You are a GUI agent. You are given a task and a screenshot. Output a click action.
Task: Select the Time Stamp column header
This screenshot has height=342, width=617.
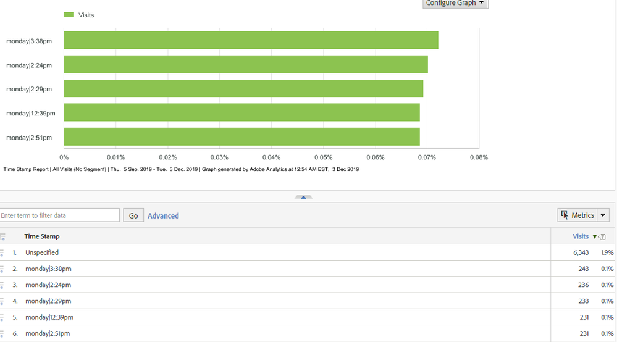(x=42, y=236)
